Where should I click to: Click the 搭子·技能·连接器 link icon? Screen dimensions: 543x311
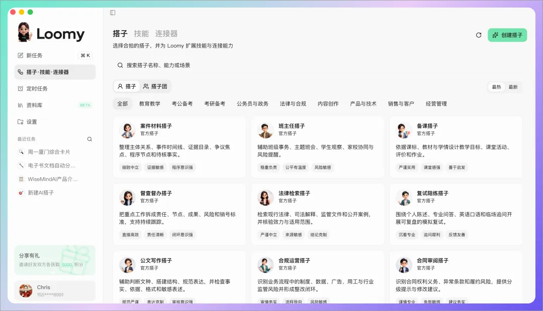click(x=21, y=72)
